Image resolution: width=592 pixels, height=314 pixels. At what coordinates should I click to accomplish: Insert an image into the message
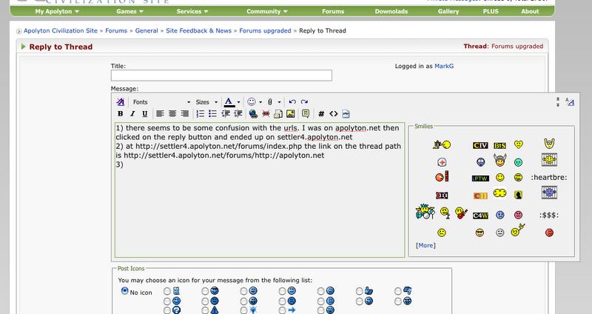pos(291,114)
